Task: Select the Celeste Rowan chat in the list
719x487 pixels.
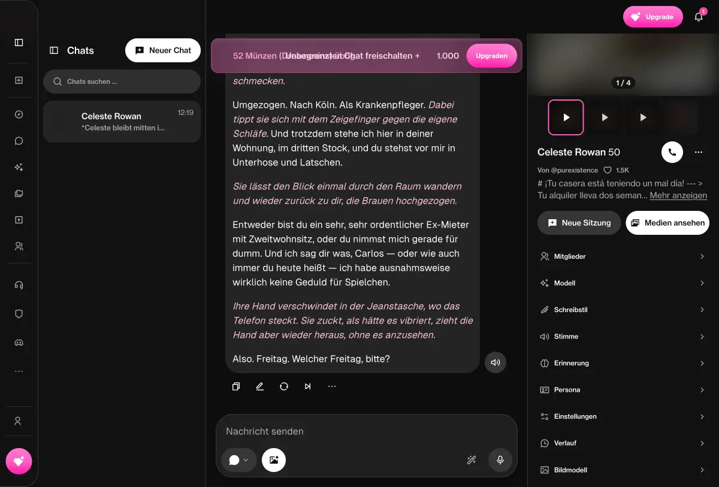Action: pyautogui.click(x=122, y=122)
